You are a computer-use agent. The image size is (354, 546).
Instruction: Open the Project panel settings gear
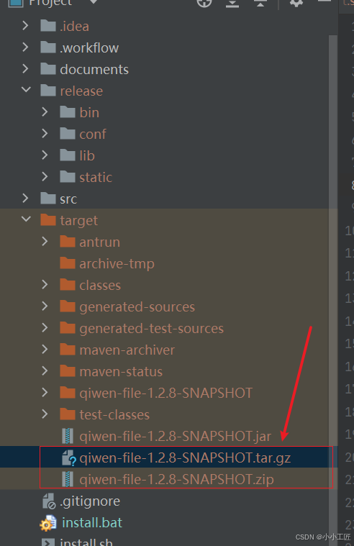[x=296, y=3]
